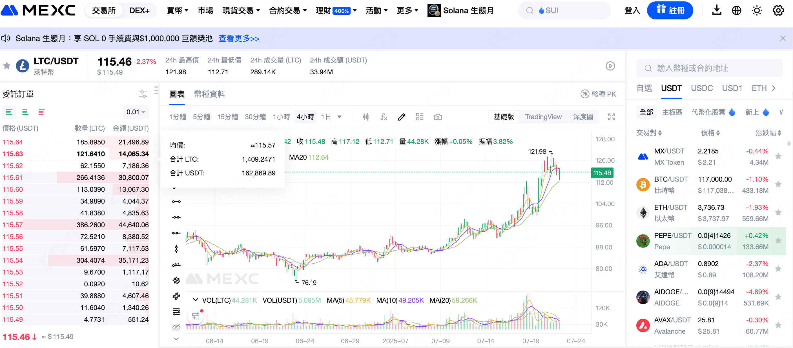Open chart layout grid icon
This screenshot has height=348, width=793.
tap(420, 117)
